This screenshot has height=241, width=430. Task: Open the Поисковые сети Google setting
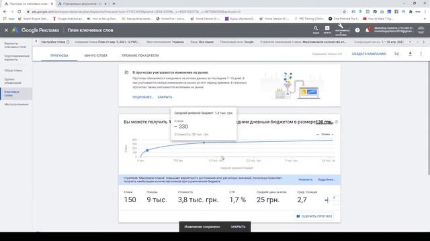tap(237, 42)
